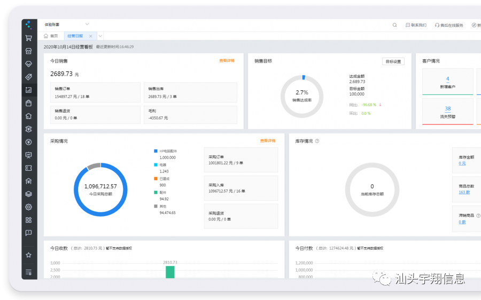Click the search magnifier icon
481x300 pixels.
395,25
